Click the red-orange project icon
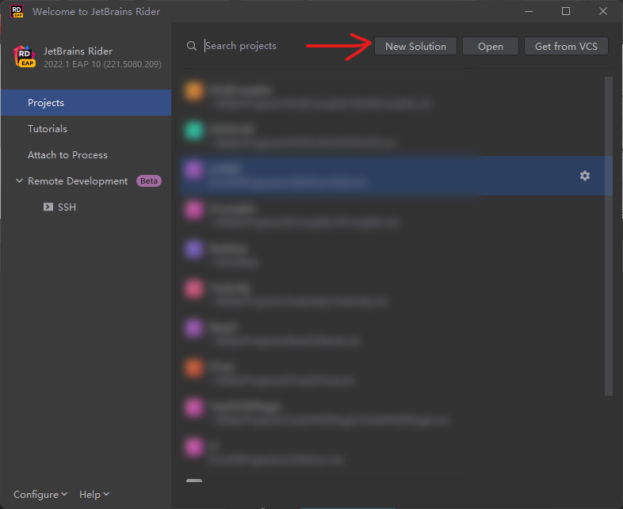 (194, 369)
